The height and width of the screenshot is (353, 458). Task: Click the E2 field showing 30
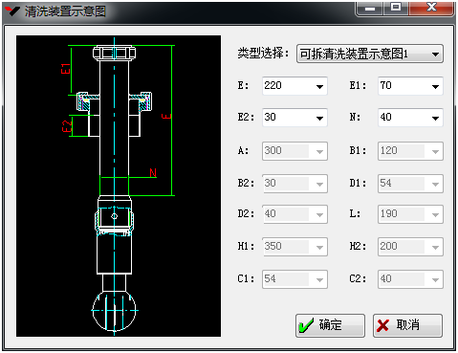[x=294, y=118]
